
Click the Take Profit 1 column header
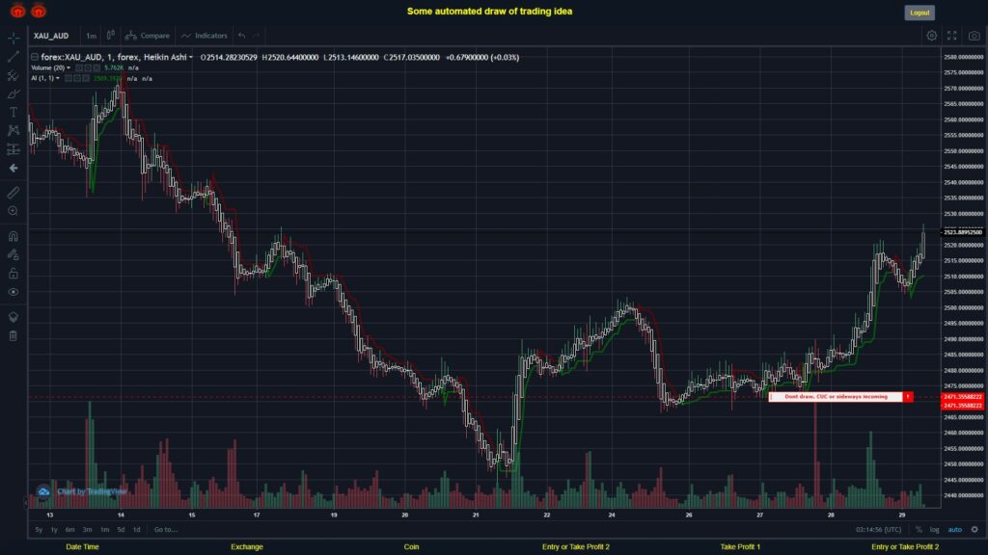[740, 547]
